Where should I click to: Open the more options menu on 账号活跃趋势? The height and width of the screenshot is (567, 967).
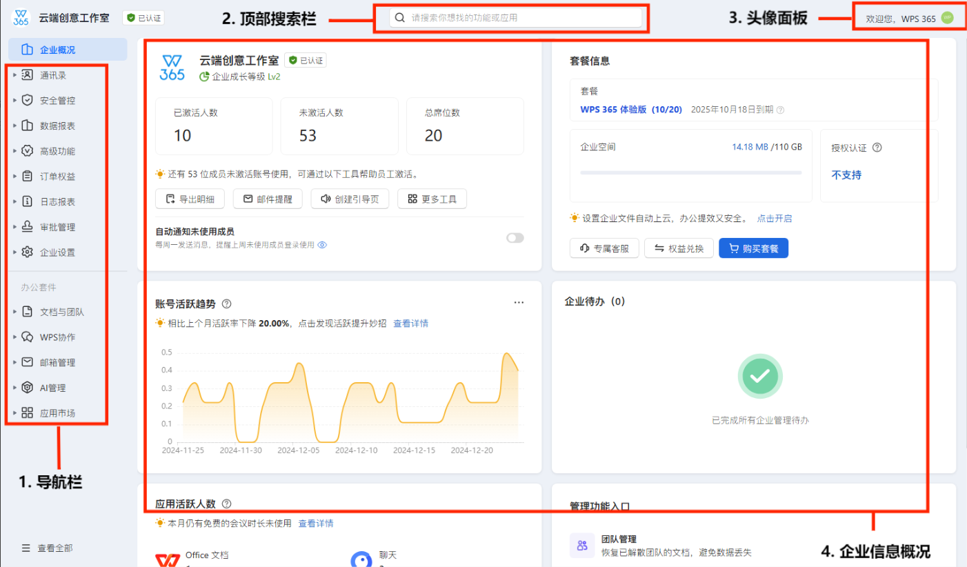click(519, 302)
